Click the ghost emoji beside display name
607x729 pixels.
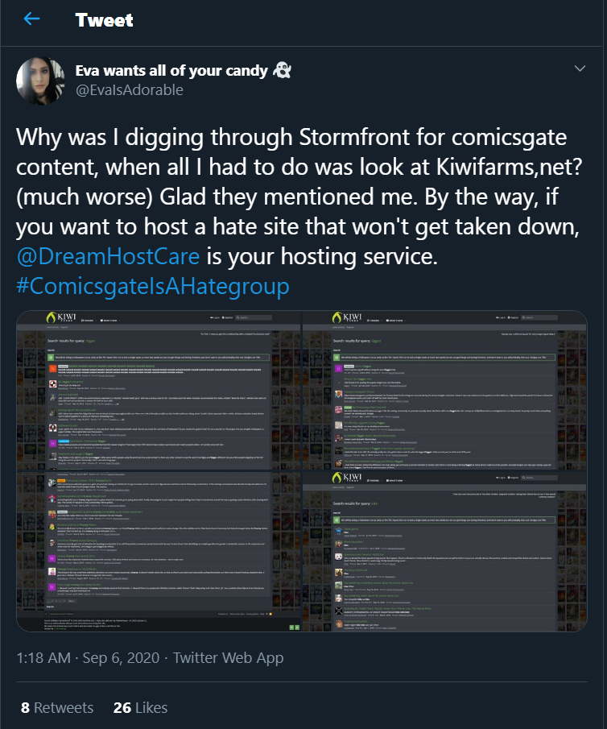(x=282, y=70)
